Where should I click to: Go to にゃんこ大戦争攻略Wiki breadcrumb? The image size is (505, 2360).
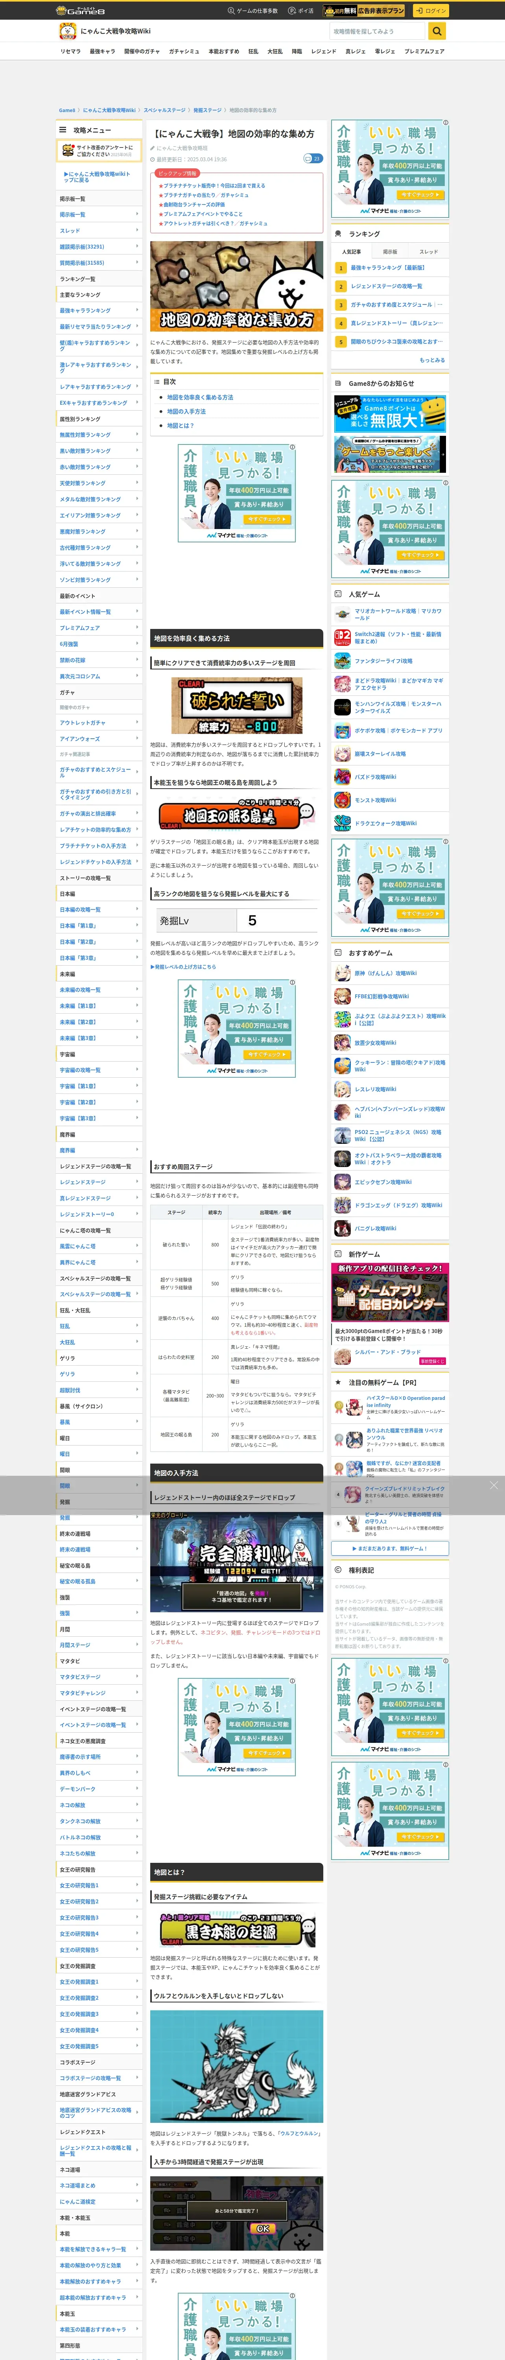coord(109,110)
